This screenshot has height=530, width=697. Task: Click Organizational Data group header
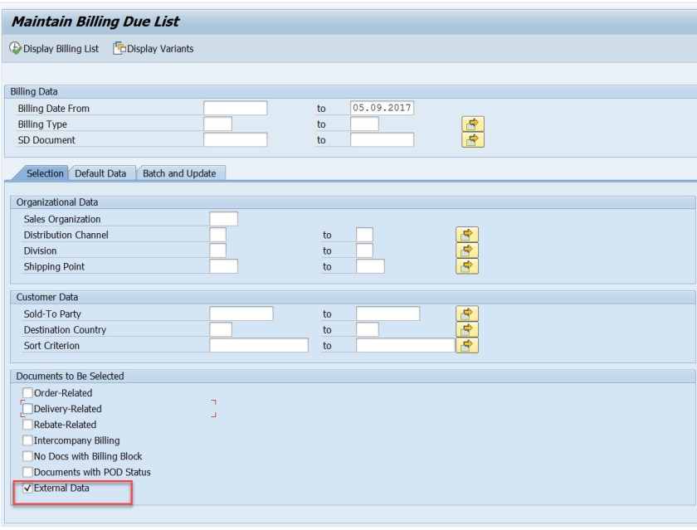pos(57,202)
